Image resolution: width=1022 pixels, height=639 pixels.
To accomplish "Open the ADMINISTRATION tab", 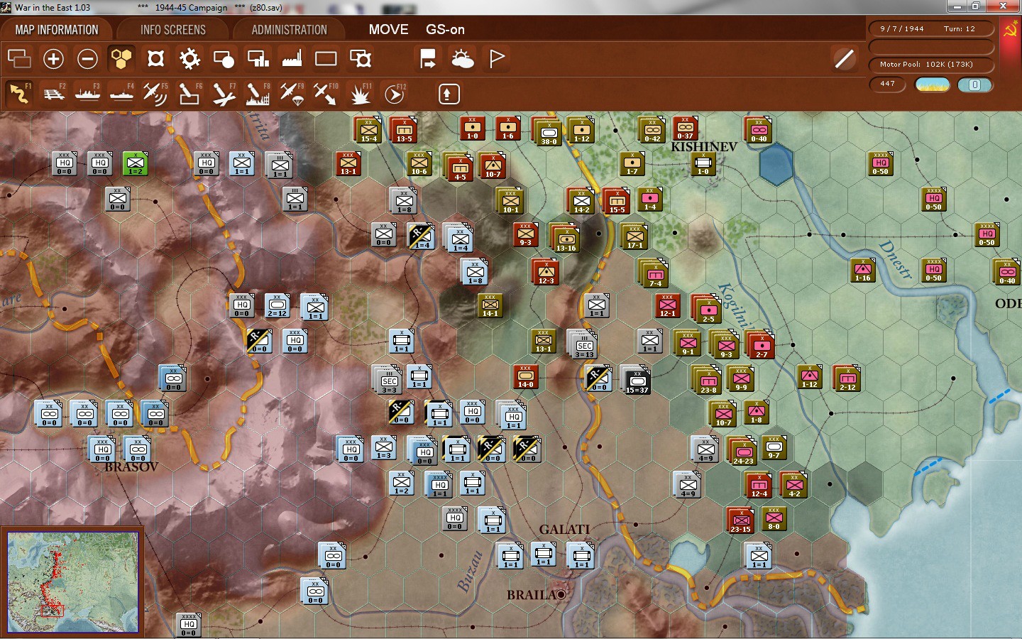I will 289,30.
